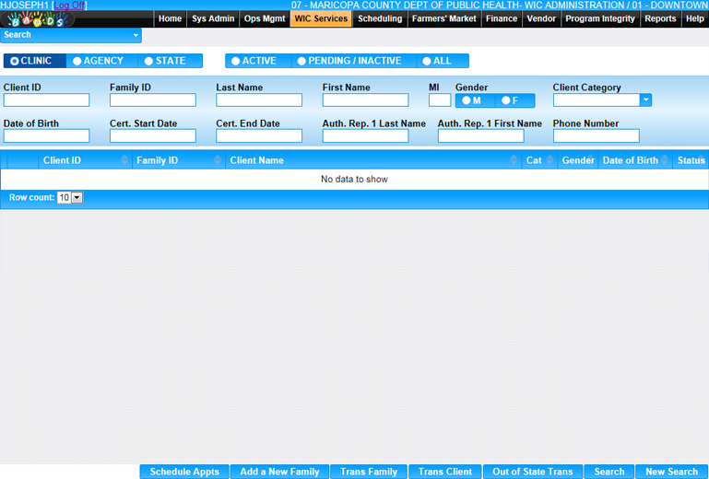Select the AGENCY scope radio option
Screen dimensions: 709x479
(x=98, y=61)
